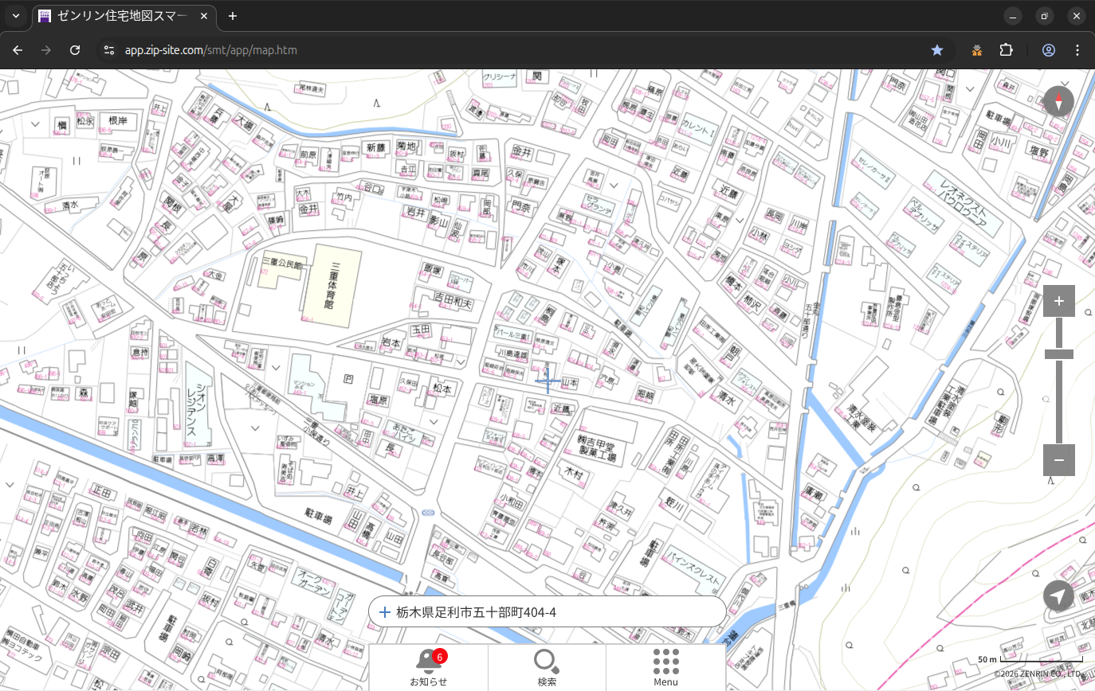Image resolution: width=1095 pixels, height=691 pixels.
Task: Zoom in with the plus button
Action: 1058,301
